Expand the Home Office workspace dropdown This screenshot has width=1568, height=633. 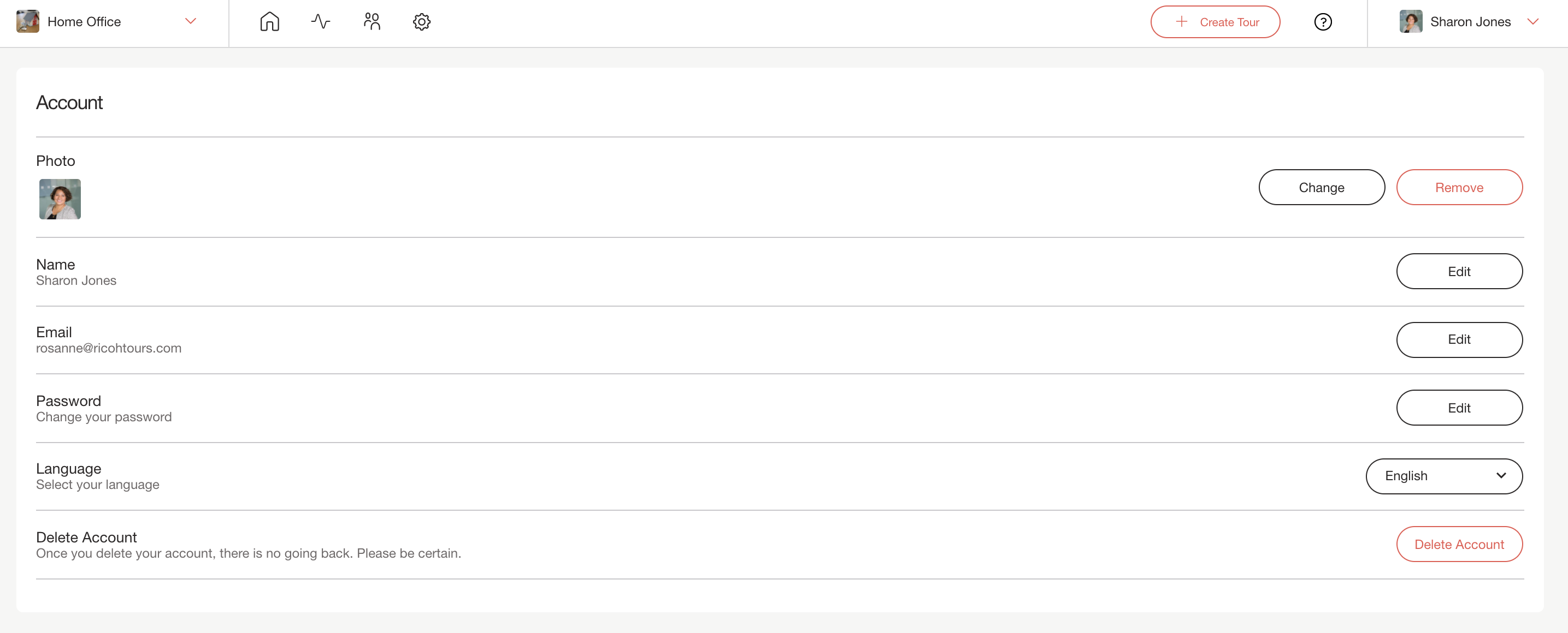coord(191,21)
